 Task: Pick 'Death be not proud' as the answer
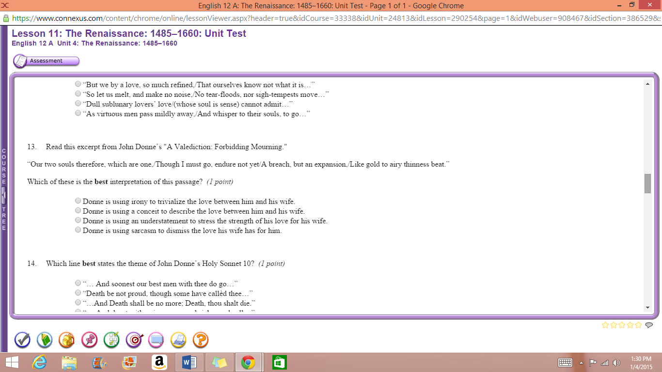click(x=78, y=292)
